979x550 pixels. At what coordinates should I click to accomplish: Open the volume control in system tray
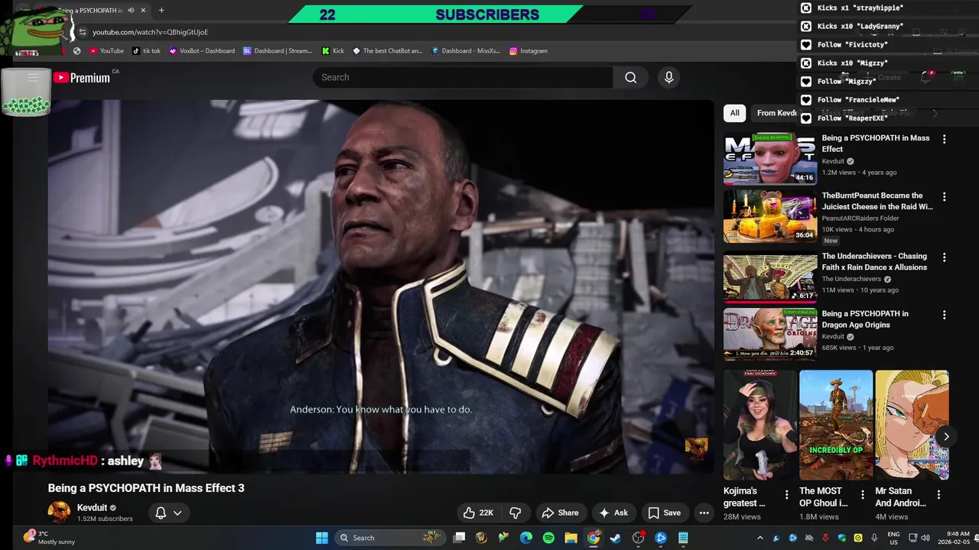(925, 538)
